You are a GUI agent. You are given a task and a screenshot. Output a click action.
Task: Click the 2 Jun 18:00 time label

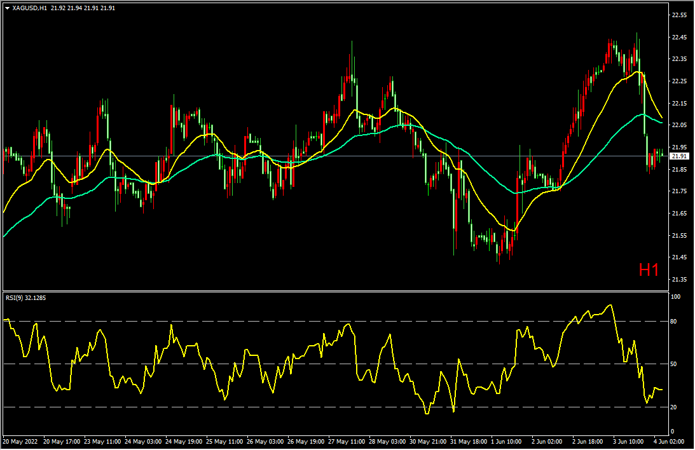(x=588, y=442)
